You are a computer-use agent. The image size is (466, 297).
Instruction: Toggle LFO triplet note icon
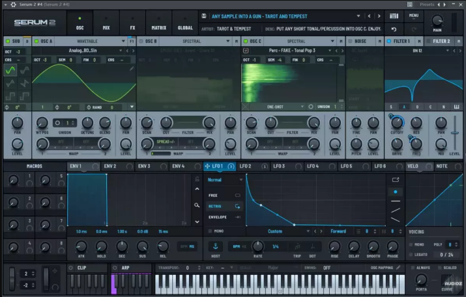tap(297, 246)
